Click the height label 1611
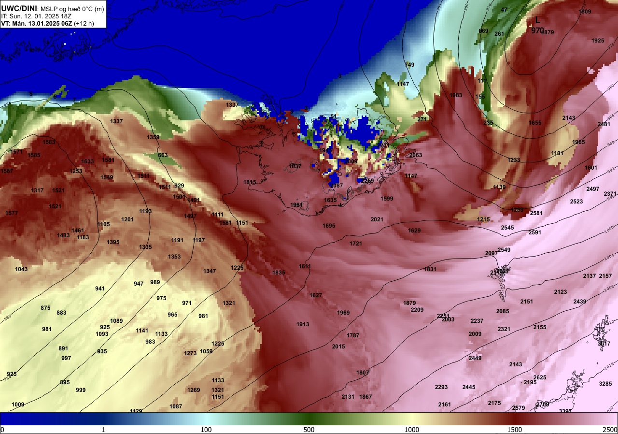The width and height of the screenshot is (618, 434). [x=305, y=266]
